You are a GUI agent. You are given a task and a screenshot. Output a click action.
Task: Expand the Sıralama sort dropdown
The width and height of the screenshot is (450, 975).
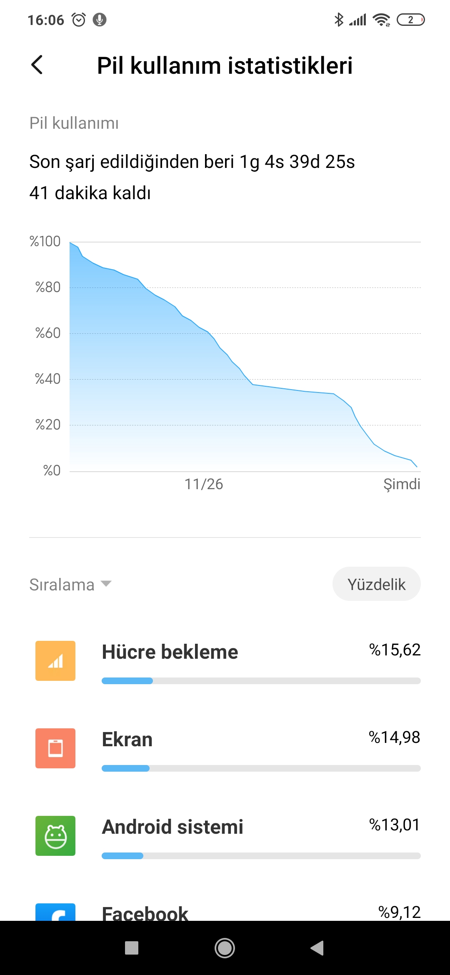[x=70, y=585]
